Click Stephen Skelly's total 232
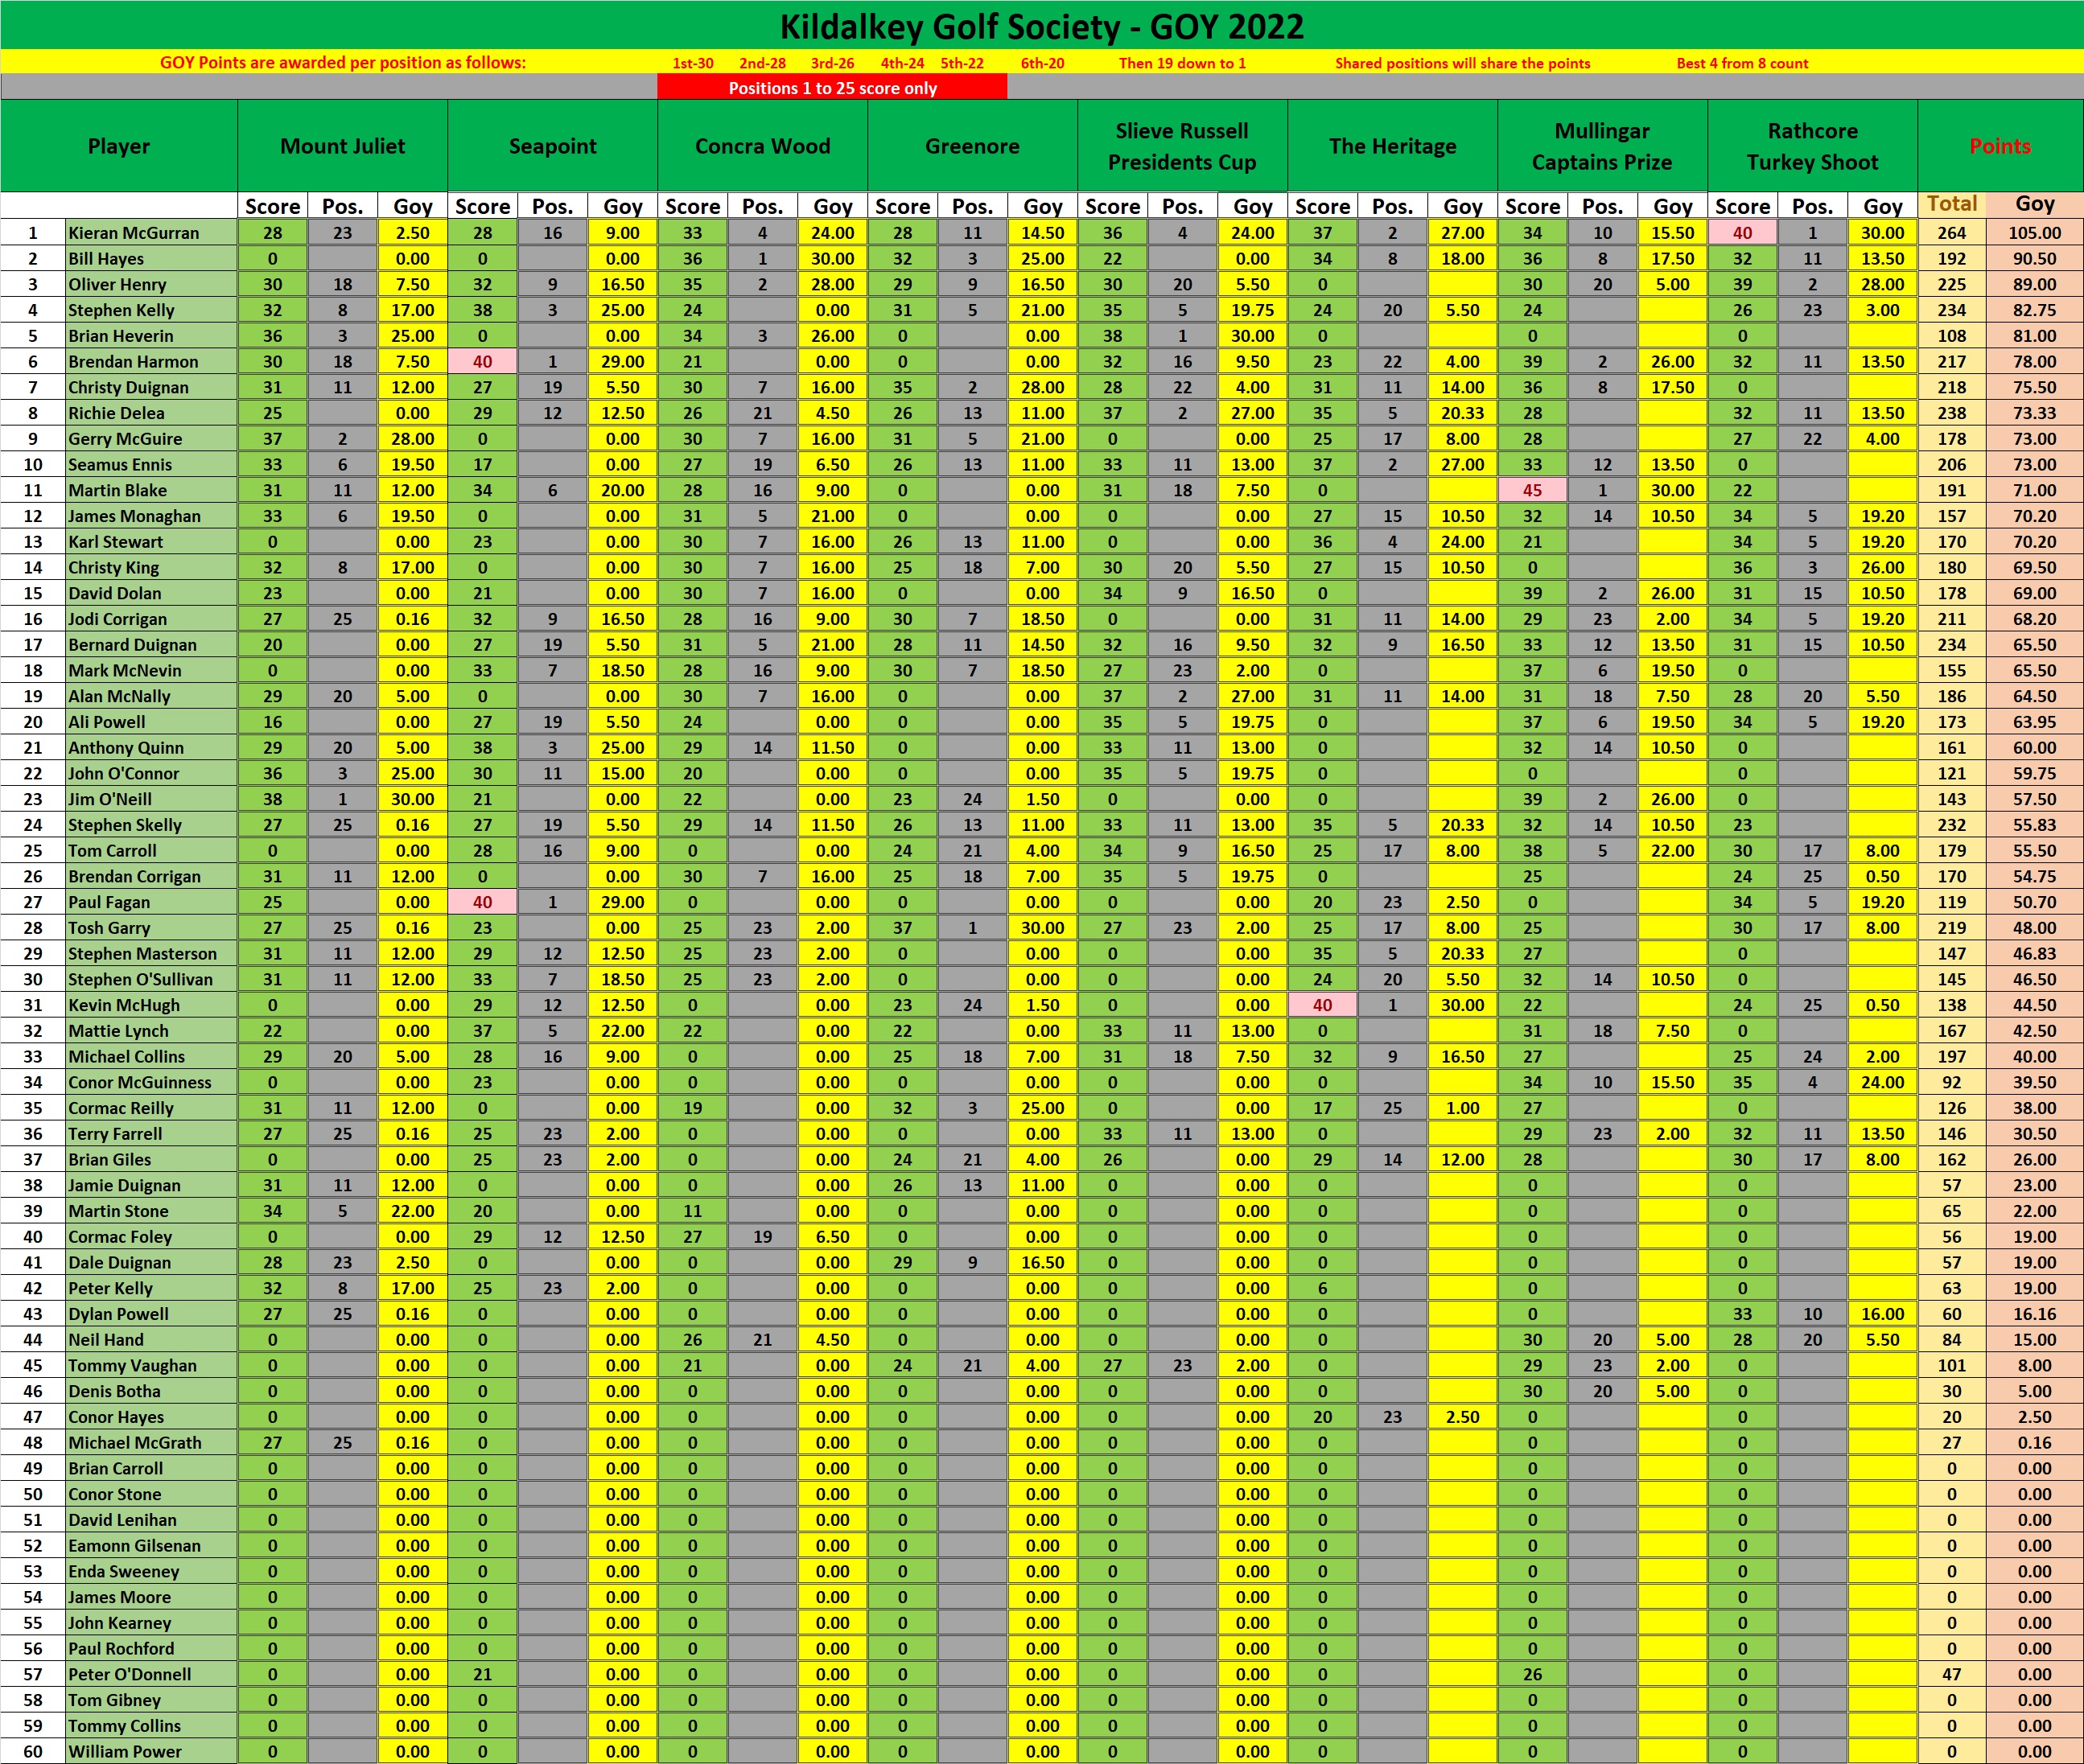 tap(1952, 825)
